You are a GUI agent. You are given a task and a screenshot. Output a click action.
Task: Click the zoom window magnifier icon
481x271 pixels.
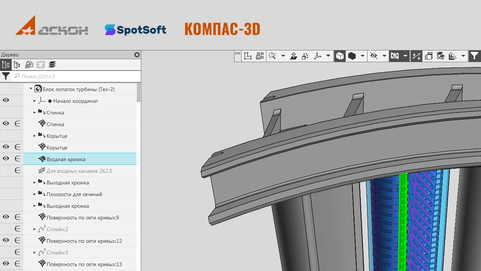click(273, 56)
